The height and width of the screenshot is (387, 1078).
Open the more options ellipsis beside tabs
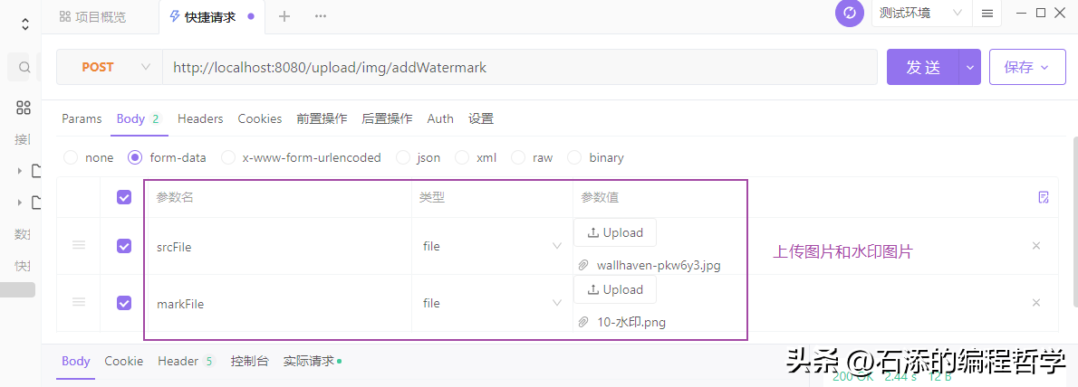point(321,16)
